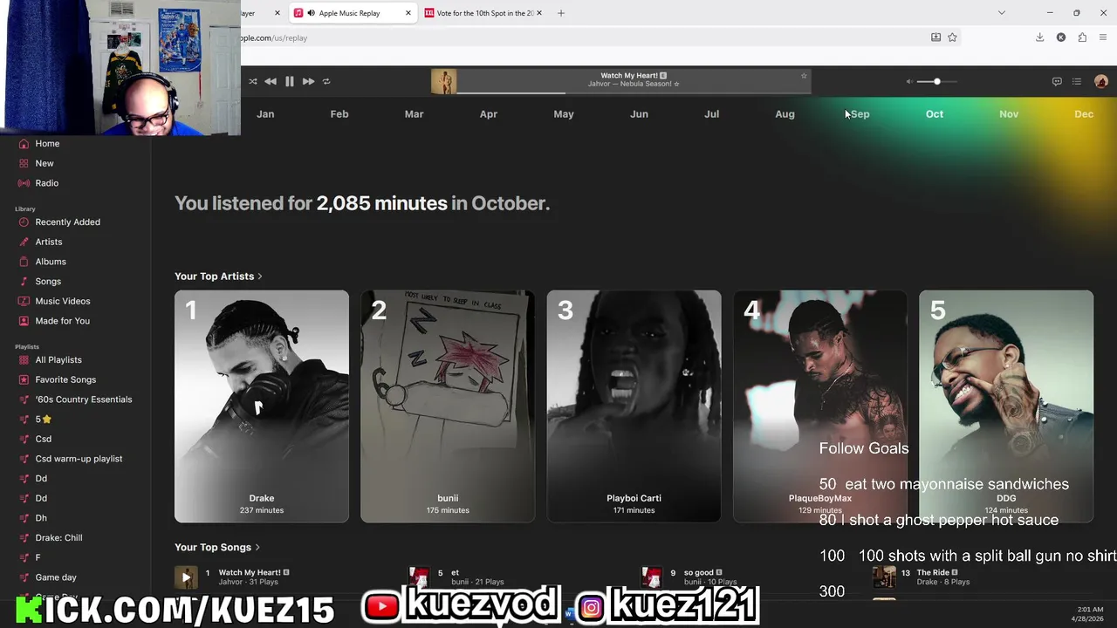Click the Nebula Season! album star icon
Screen dimensions: 1117x628
point(676,84)
